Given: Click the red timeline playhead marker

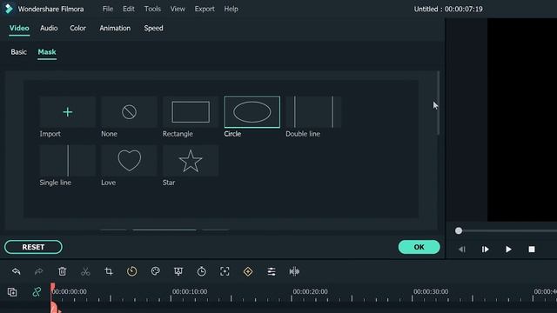Looking at the screenshot, I should 52,288.
